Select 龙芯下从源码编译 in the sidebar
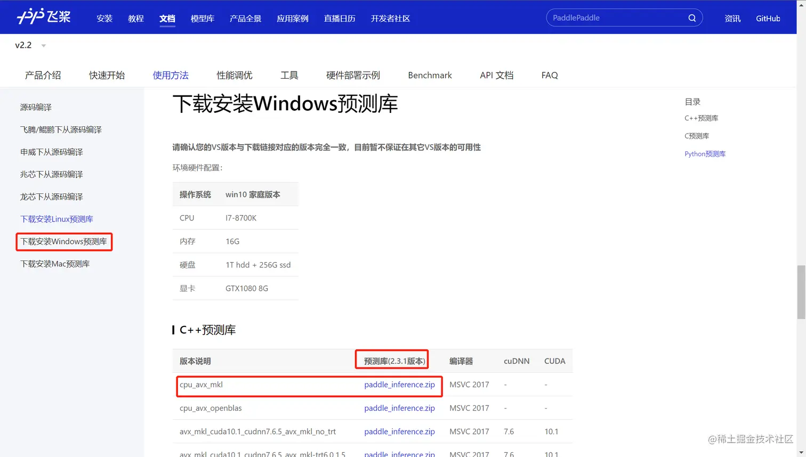The width and height of the screenshot is (806, 457). coord(52,197)
